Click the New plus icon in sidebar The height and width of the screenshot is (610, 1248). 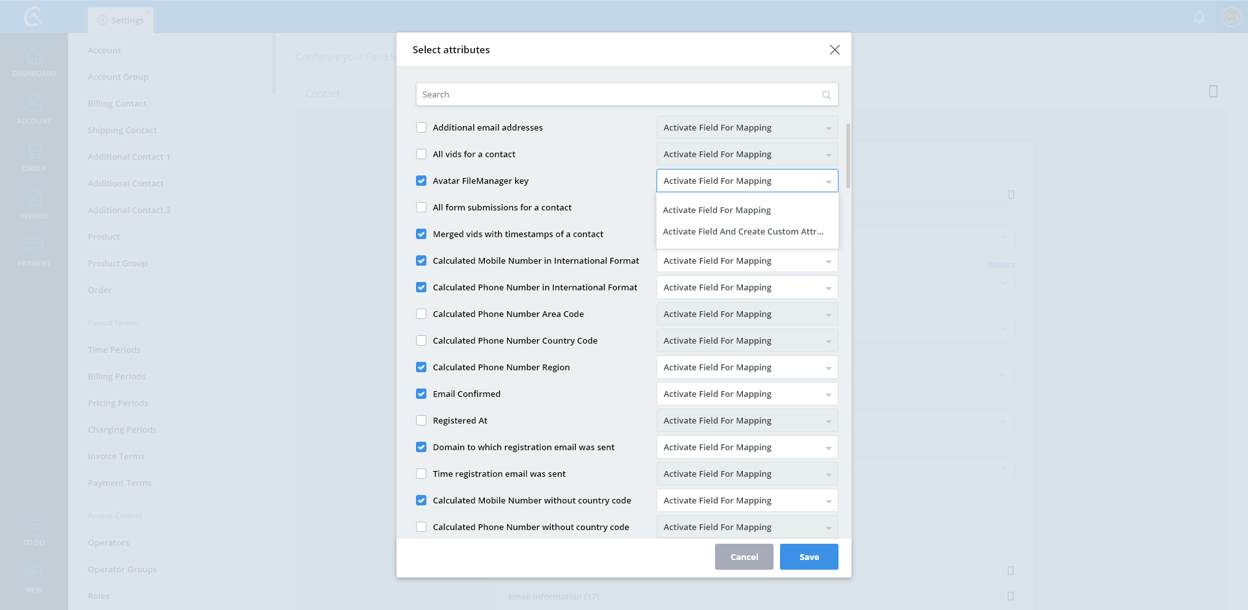point(34,573)
